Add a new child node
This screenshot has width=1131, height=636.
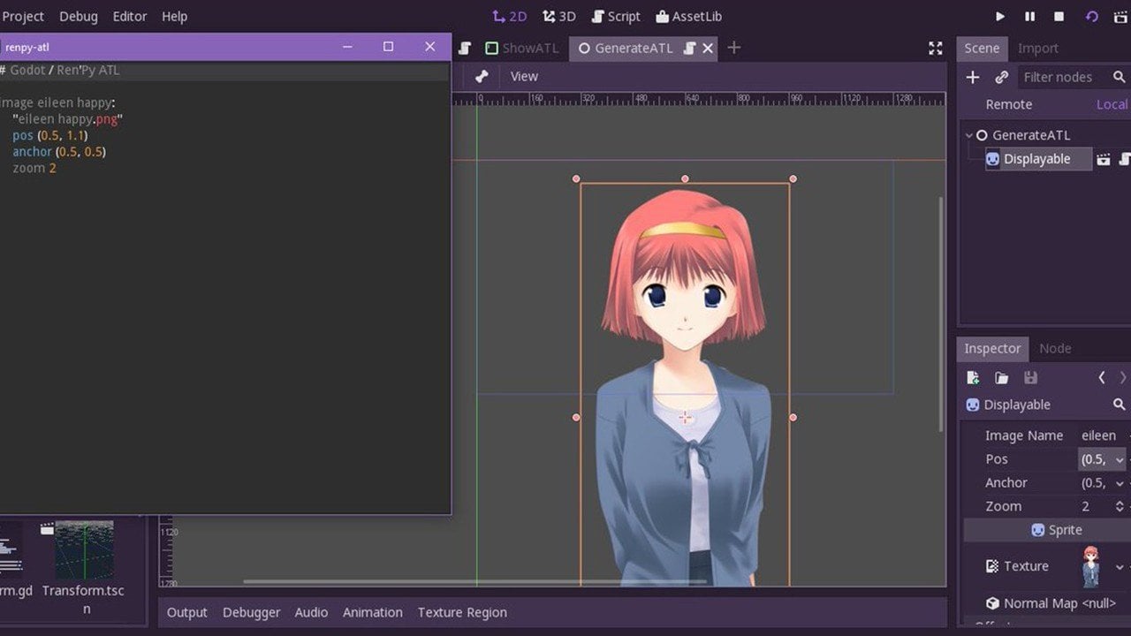(973, 78)
